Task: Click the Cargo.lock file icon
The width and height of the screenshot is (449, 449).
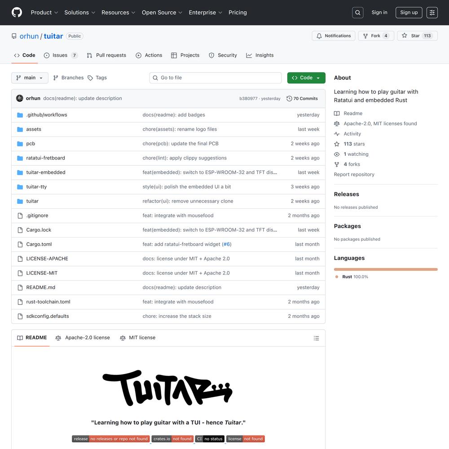Action: pos(20,230)
